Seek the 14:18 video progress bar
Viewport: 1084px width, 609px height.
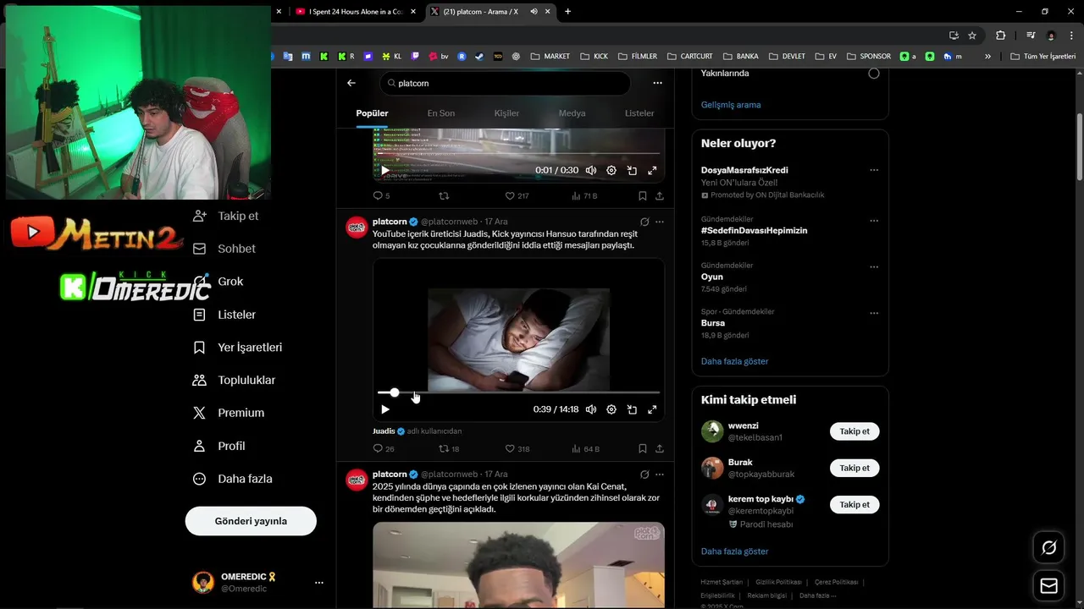coord(518,392)
